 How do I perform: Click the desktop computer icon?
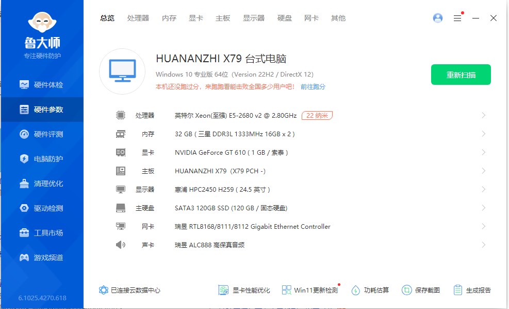pos(122,71)
